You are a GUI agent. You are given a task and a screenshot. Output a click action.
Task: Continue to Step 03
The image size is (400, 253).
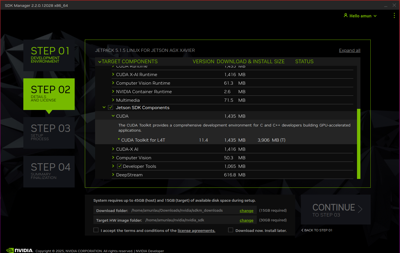pos(336,210)
